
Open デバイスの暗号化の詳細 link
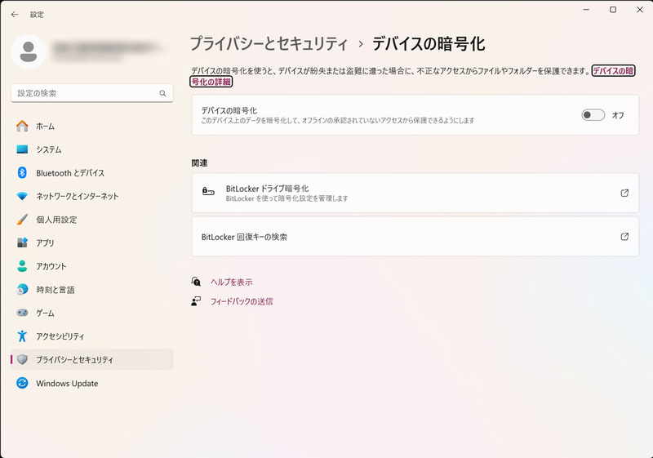pyautogui.click(x=613, y=71)
